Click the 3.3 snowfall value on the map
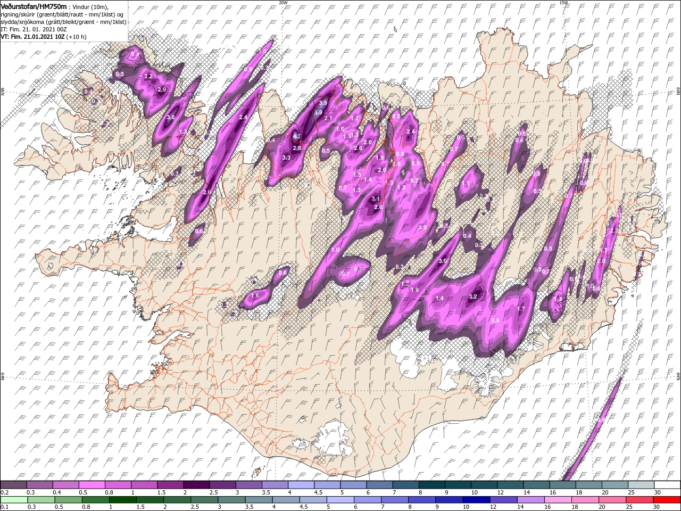Screen dimensions: 681x511 [x=286, y=158]
